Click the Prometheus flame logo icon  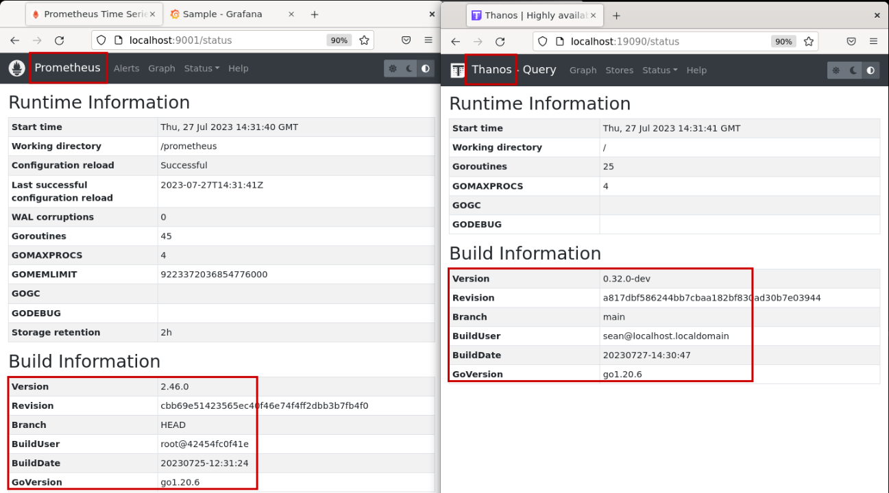click(x=17, y=68)
